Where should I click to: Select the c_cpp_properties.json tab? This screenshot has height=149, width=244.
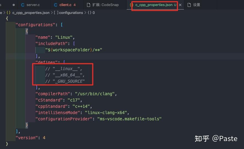[x=154, y=5]
